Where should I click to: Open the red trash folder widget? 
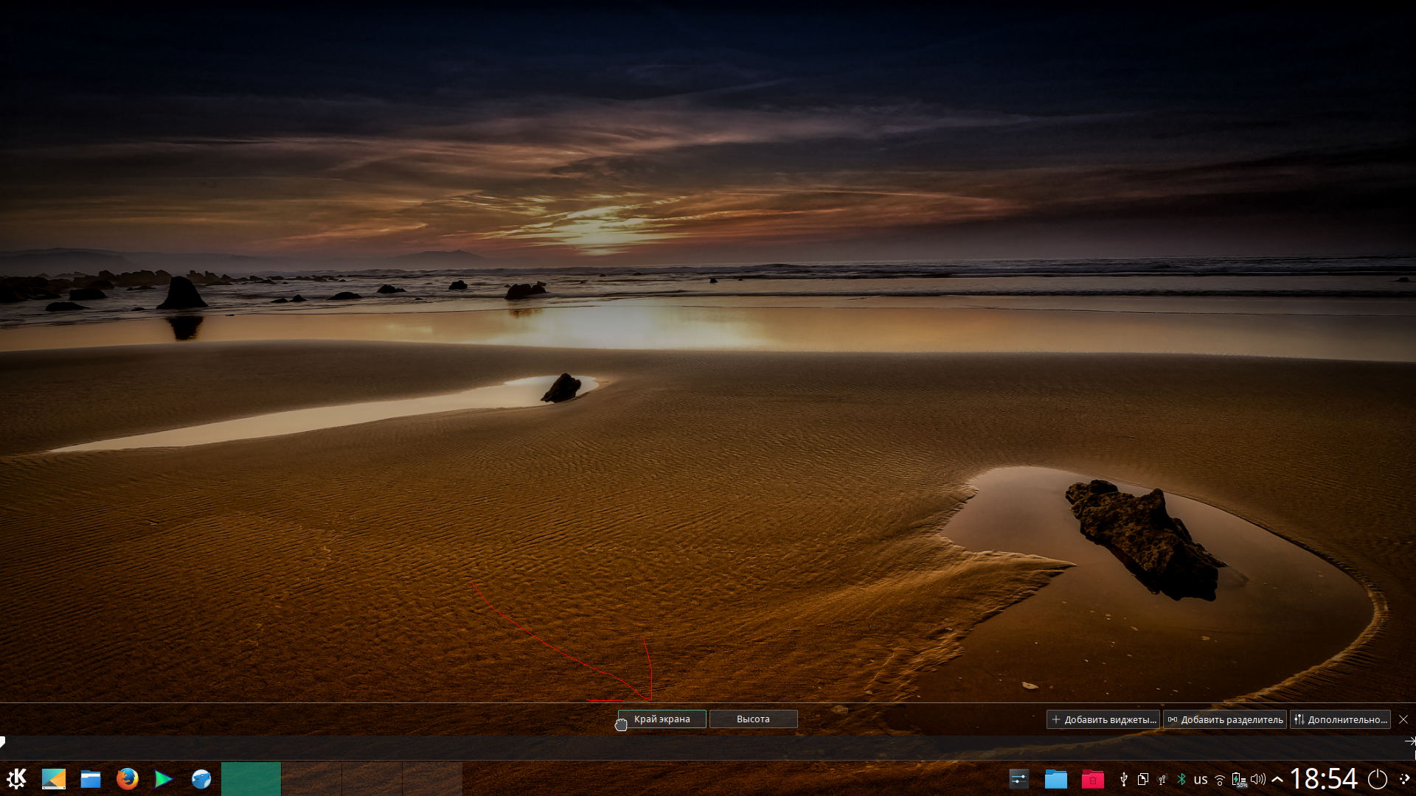click(x=1092, y=778)
